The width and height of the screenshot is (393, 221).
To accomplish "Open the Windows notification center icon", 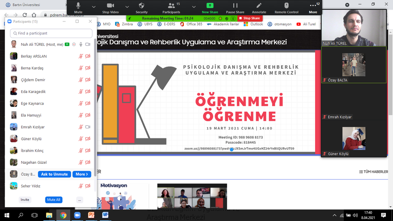I will 383,215.
